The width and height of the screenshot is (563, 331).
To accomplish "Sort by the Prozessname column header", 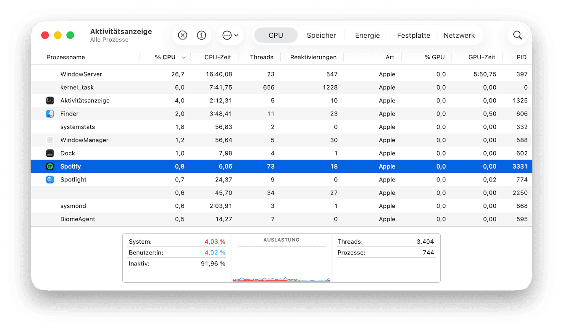I will coord(66,57).
